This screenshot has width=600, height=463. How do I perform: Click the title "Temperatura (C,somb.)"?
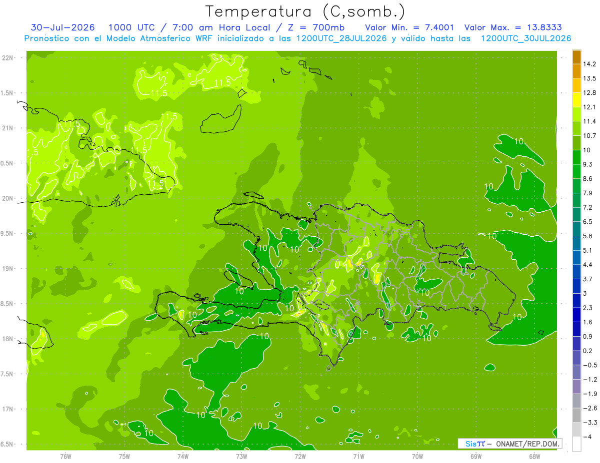(305, 11)
